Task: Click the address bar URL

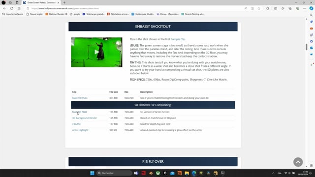Action: (x=65, y=8)
